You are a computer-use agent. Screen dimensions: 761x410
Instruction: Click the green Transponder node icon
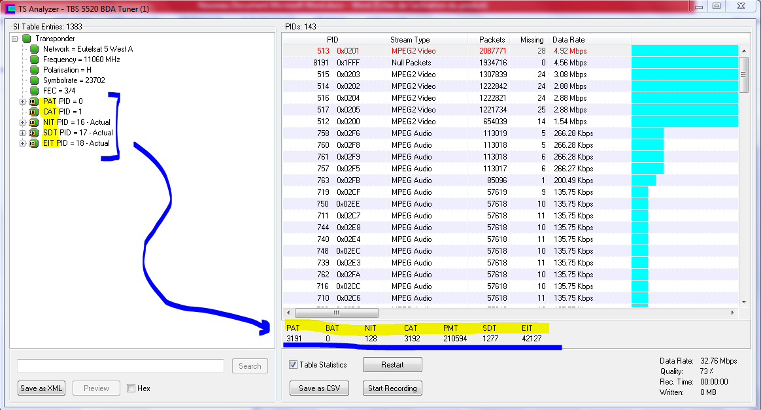coord(27,39)
